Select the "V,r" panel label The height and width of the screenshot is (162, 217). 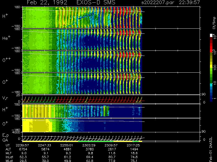[x=5, y=98]
